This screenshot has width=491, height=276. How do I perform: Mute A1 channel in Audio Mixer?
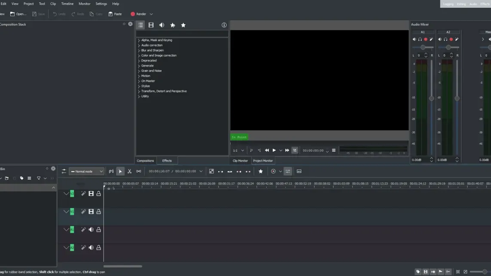[x=414, y=39]
